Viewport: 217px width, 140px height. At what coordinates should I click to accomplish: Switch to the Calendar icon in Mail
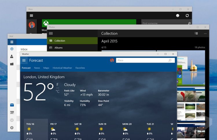click(x=12, y=113)
